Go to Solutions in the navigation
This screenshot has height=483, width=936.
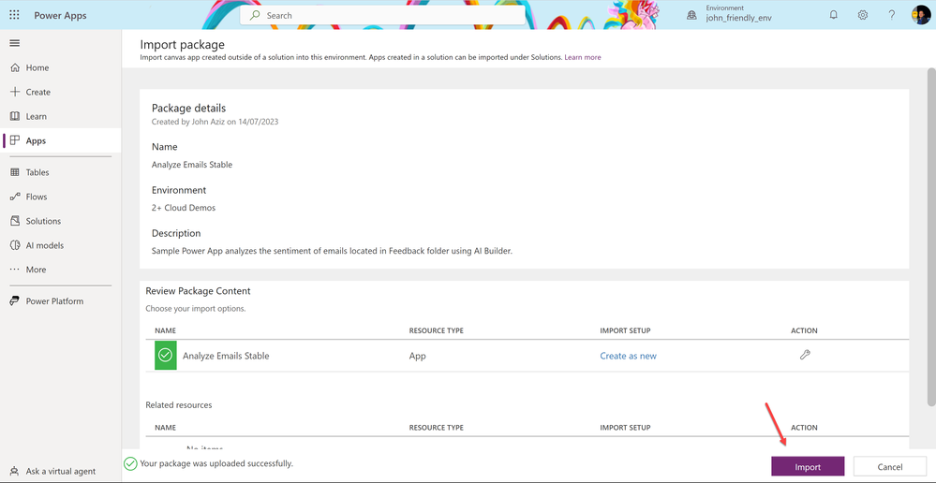tap(62, 221)
